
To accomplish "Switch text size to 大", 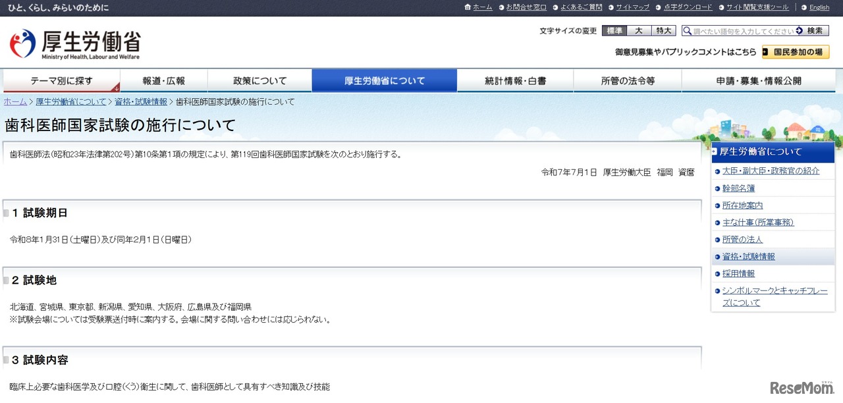I will (638, 30).
